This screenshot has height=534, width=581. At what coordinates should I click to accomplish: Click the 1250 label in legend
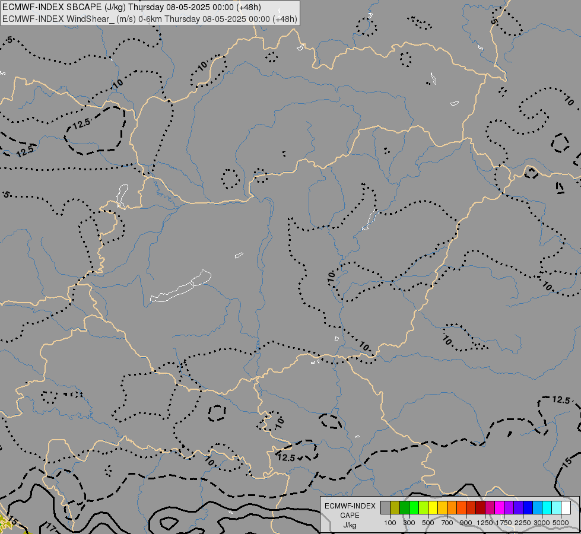[x=485, y=523]
